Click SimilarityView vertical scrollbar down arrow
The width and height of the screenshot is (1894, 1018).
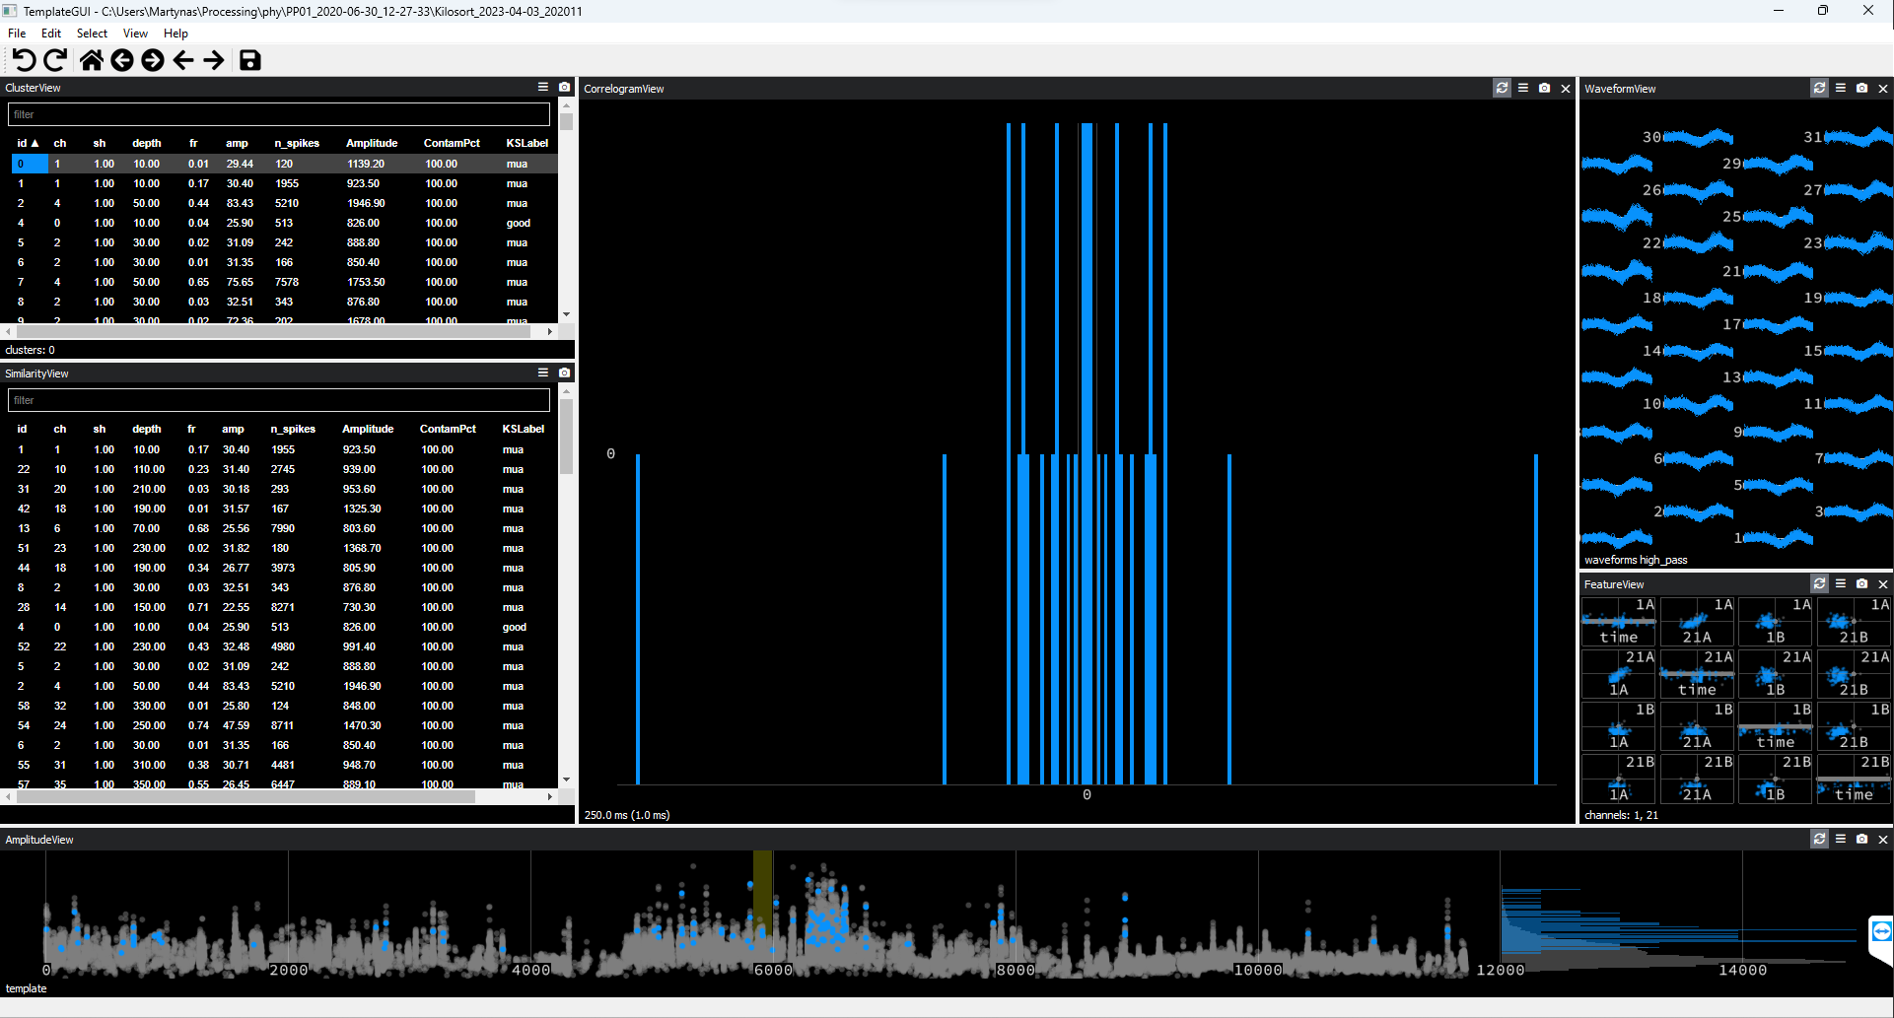[566, 780]
